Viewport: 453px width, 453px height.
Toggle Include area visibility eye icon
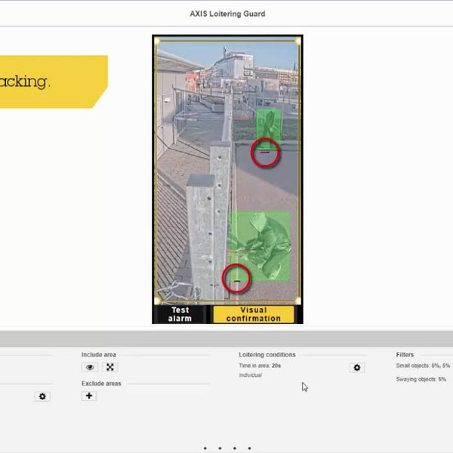click(90, 367)
